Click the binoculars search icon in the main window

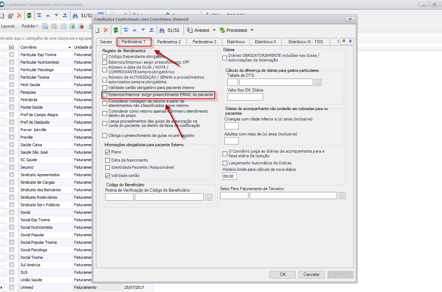[75, 16]
